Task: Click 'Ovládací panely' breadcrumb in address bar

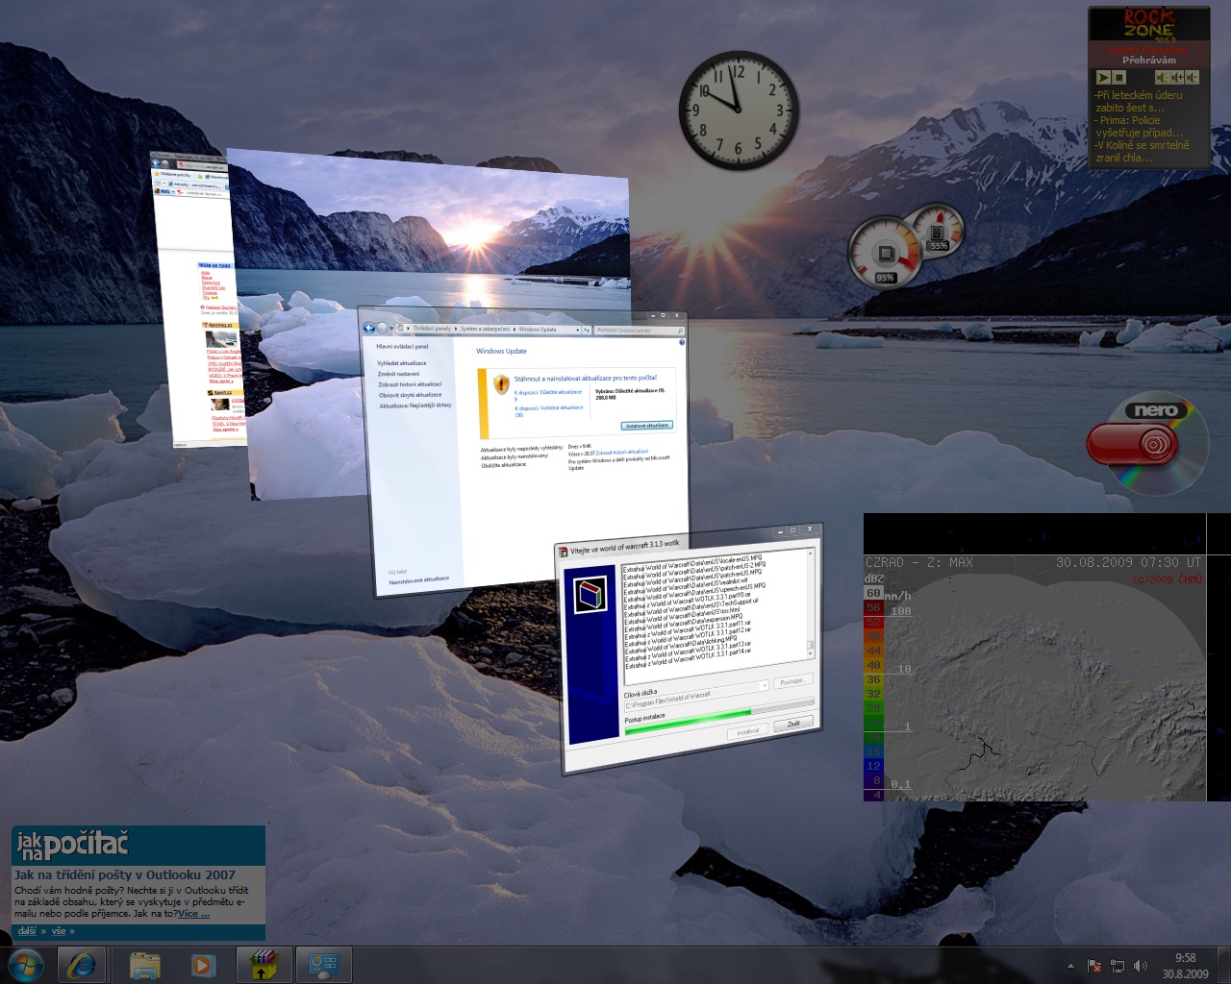Action: point(432,329)
